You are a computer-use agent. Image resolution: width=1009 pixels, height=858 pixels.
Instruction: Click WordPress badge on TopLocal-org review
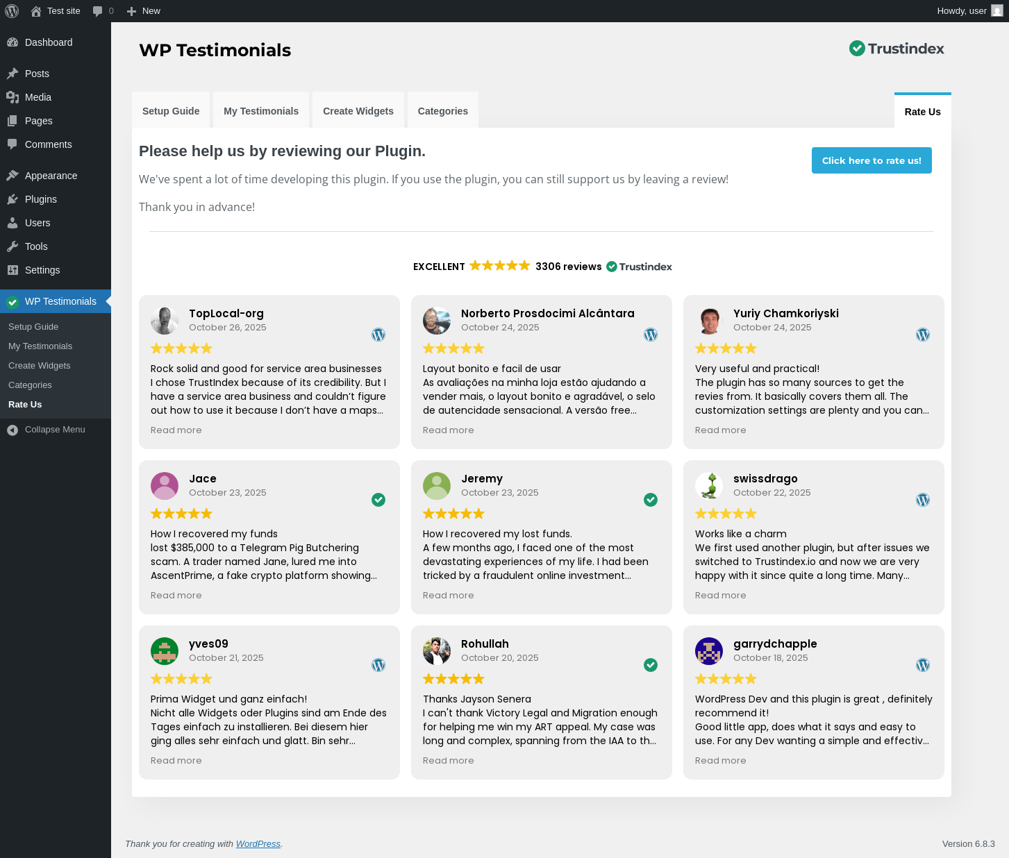point(378,335)
